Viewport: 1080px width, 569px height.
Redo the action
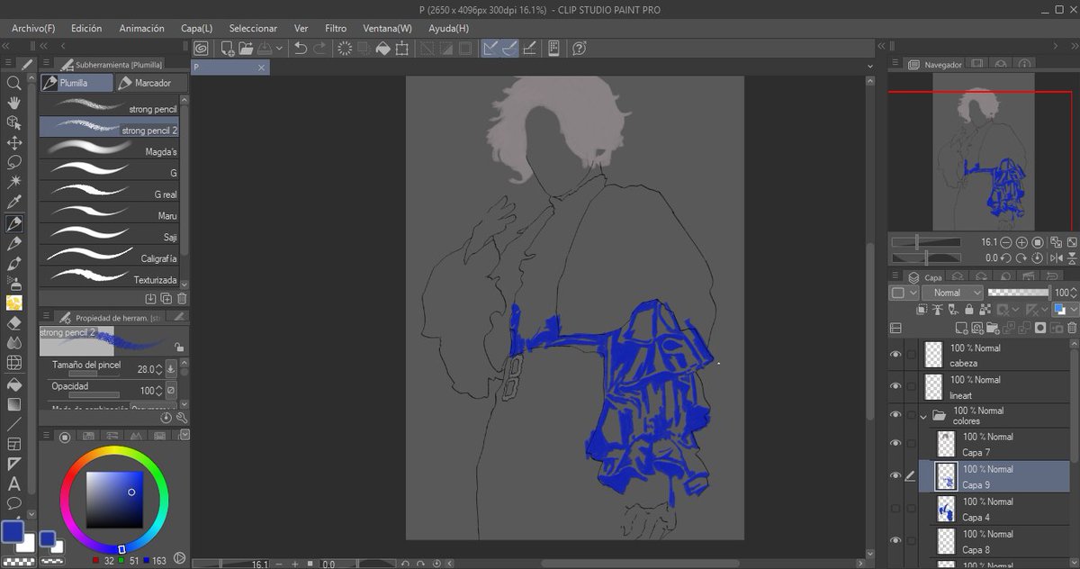click(x=319, y=48)
